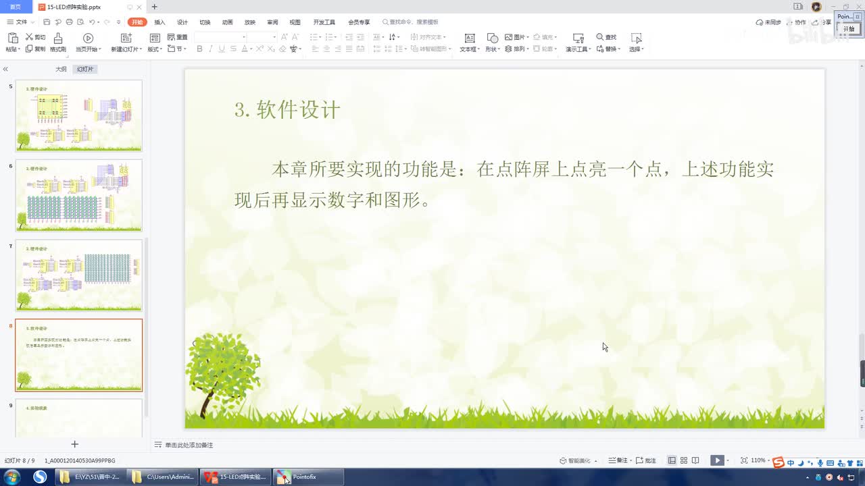This screenshot has width=865, height=486.
Task: Expand the 版式 layout dropdown
Action: pos(162,49)
